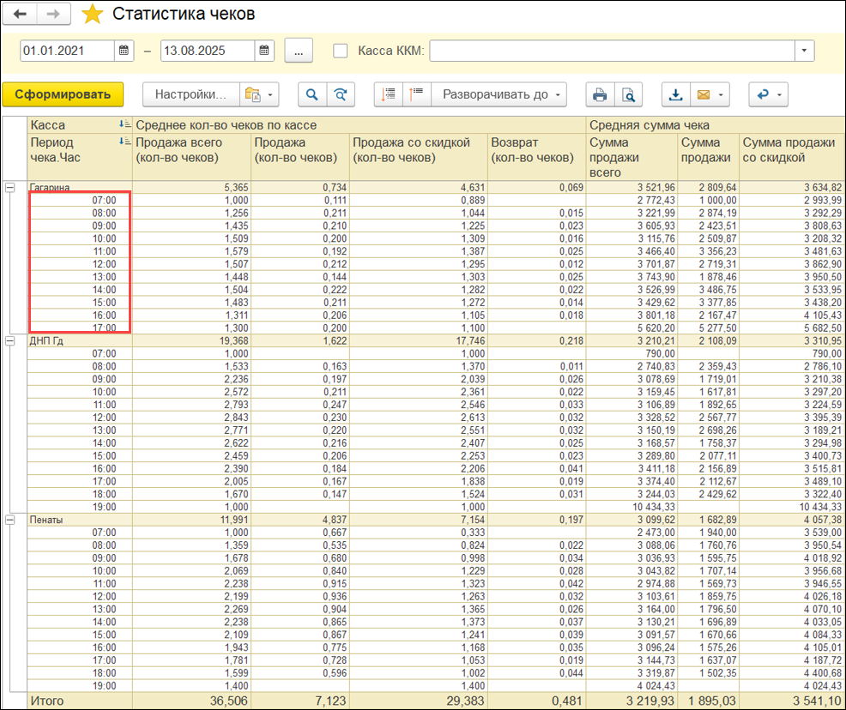This screenshot has height=710, width=846.
Task: Open print preview icon
Action: point(629,94)
